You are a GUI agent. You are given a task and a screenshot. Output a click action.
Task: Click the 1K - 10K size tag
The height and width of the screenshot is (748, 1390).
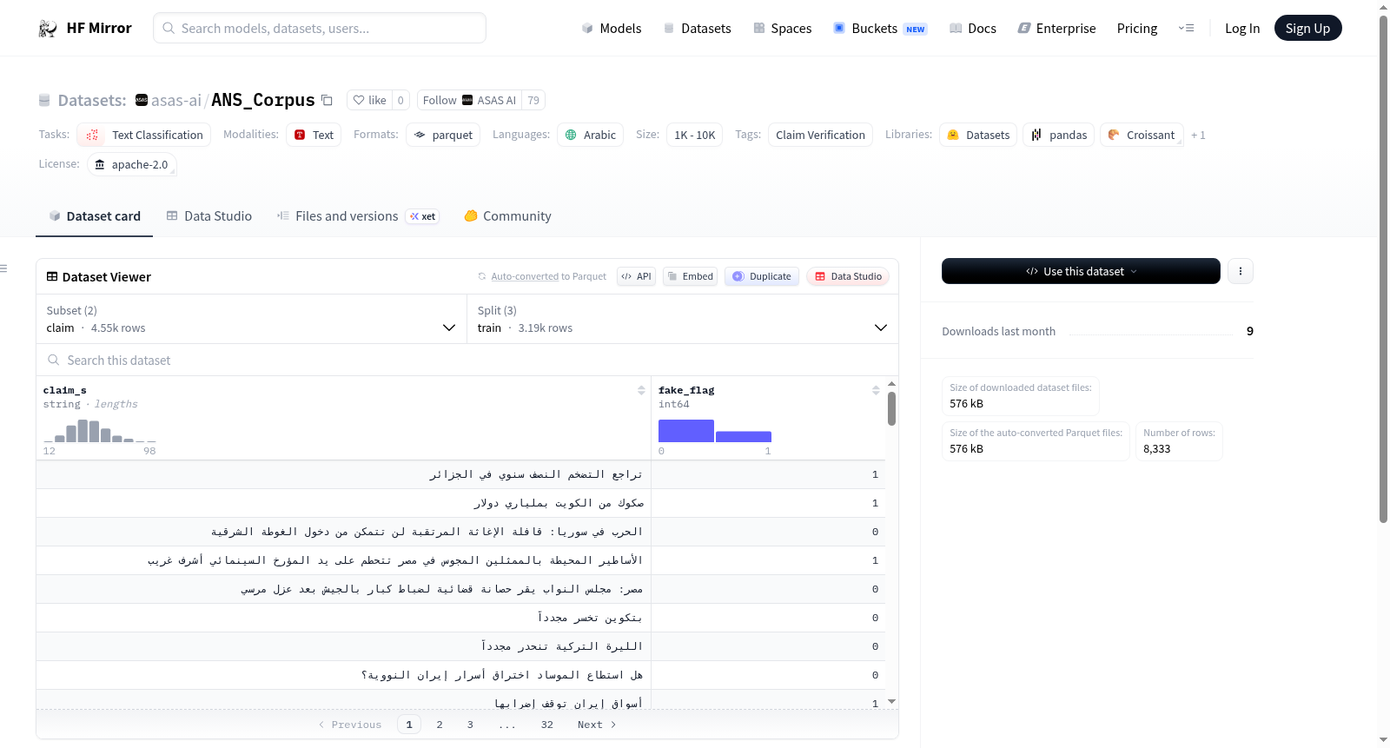(x=695, y=135)
